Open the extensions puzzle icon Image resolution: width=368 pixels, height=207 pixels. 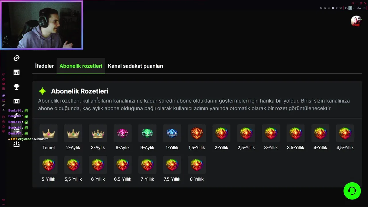click(346, 8)
